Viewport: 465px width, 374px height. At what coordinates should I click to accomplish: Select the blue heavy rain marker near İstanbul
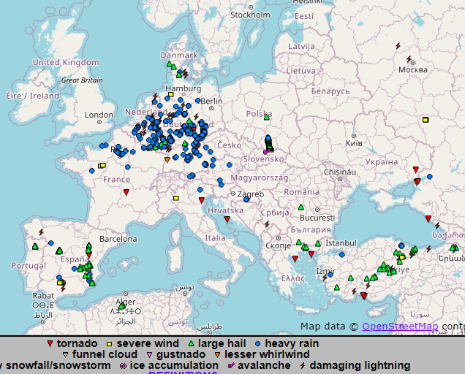342,255
